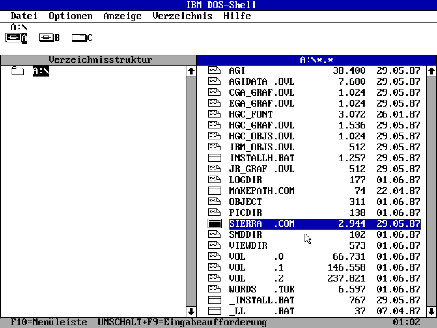Select file name JR_GRAF.OVL
This screenshot has height=328, width=437.
pyautogui.click(x=262, y=169)
